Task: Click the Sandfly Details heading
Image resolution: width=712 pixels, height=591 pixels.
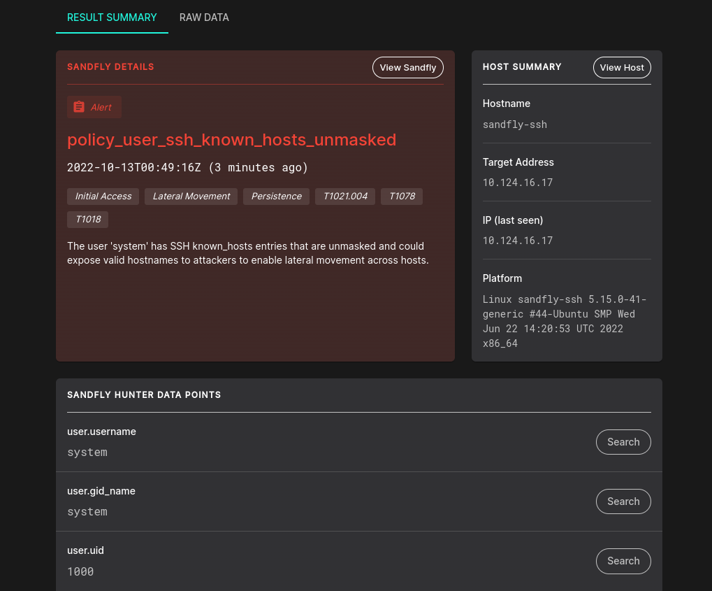Action: 110,67
